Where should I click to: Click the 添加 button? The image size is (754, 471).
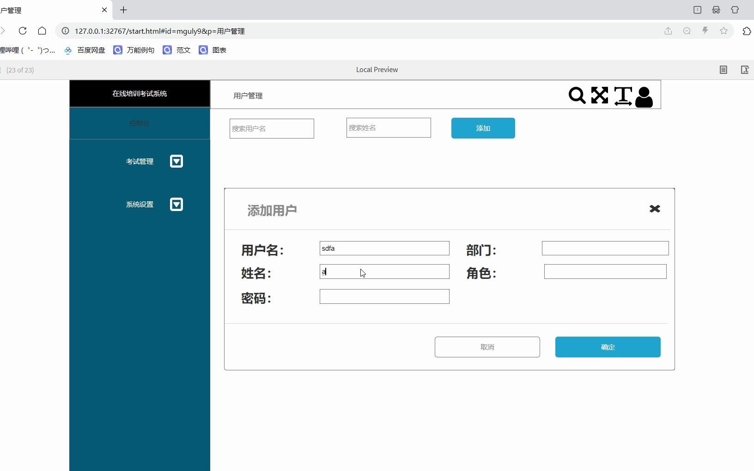pyautogui.click(x=483, y=128)
